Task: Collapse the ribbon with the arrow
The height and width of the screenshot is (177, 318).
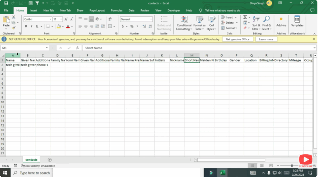Action: 315,34
